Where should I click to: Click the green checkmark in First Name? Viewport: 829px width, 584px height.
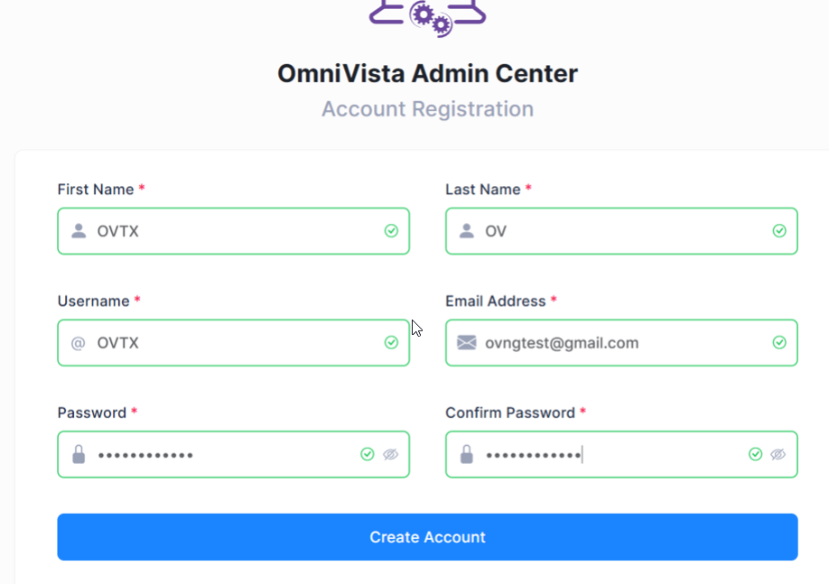(x=391, y=231)
